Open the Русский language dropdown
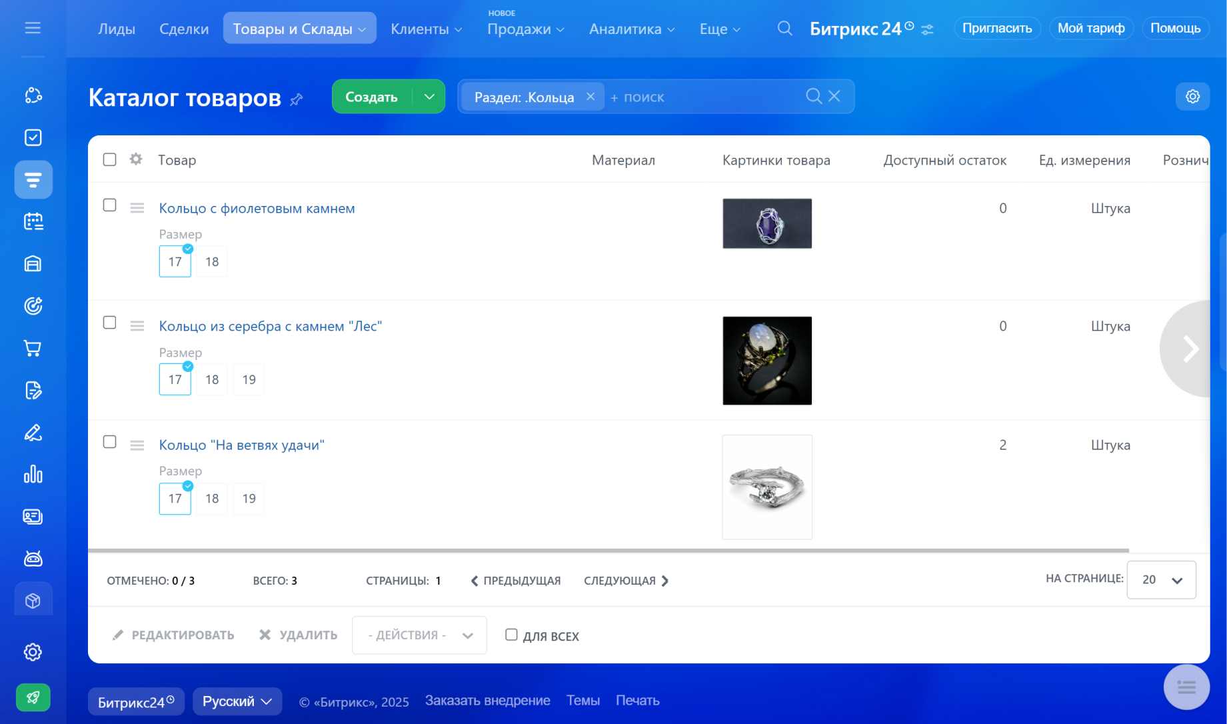The image size is (1227, 724). 237,701
